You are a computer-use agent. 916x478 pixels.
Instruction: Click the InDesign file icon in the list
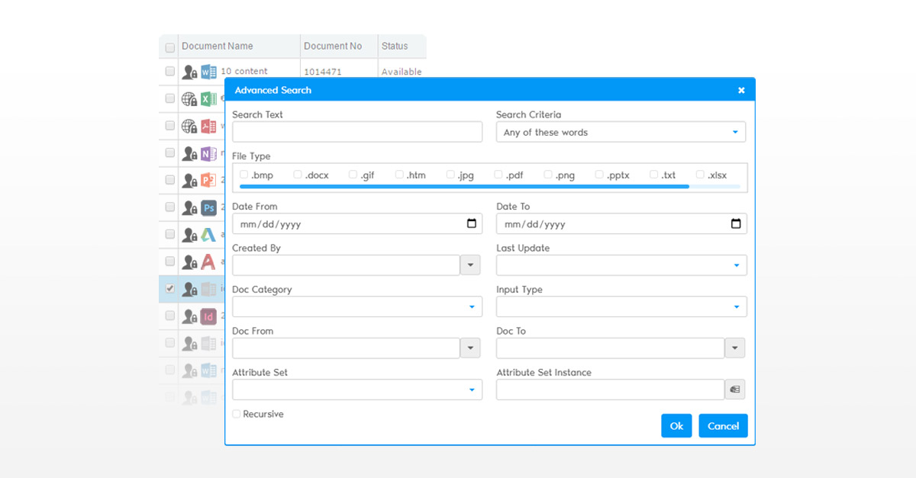pos(208,316)
